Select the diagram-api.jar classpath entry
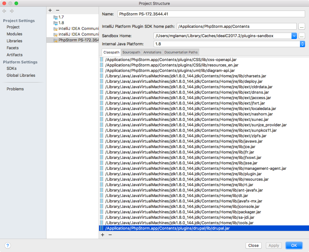 click(204, 70)
